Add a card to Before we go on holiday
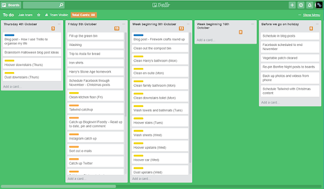The image size is (324, 189). 270,102
